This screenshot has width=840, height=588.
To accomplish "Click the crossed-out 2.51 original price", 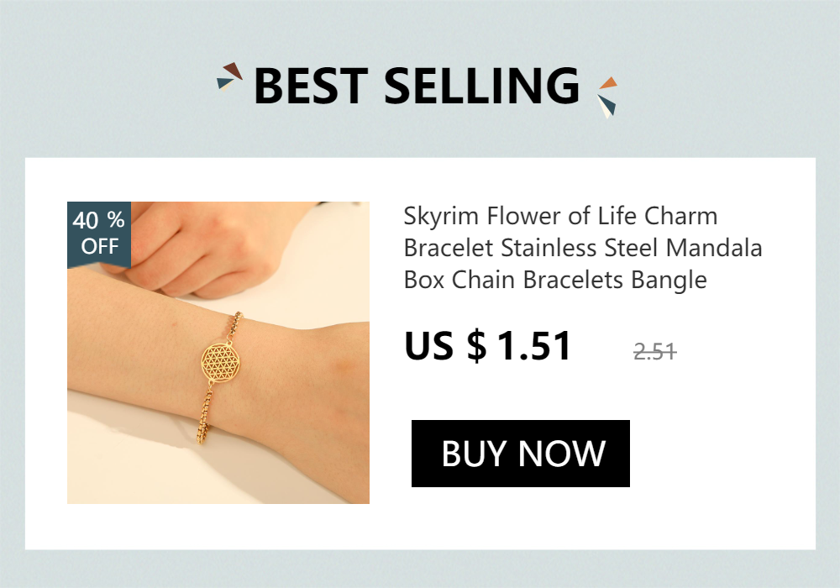I will point(654,352).
